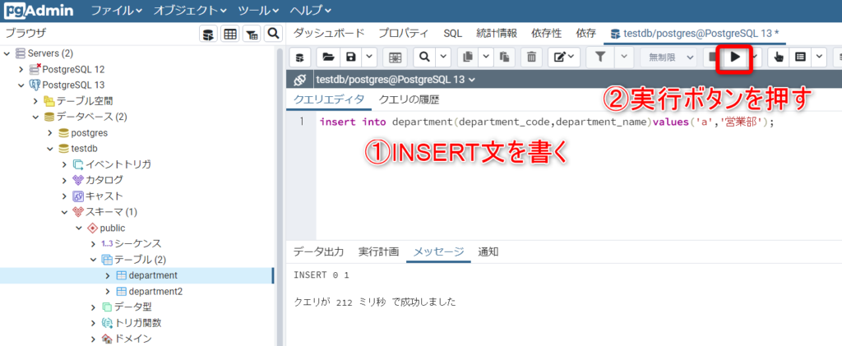
Task: Click the Find magnifier icon in query toolbar
Action: (x=423, y=57)
